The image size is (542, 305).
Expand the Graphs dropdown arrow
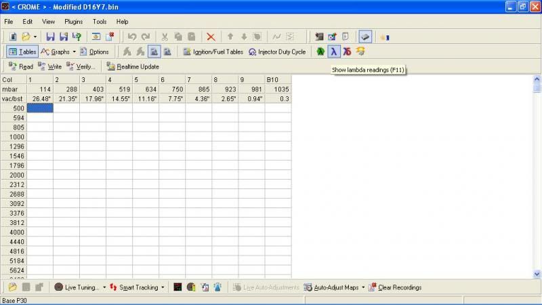coord(75,52)
